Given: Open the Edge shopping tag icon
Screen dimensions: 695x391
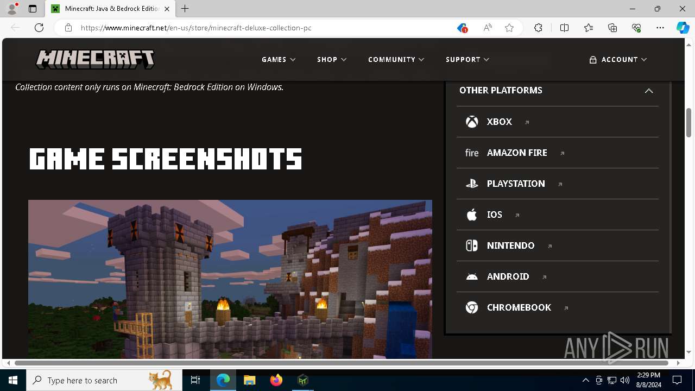Looking at the screenshot, I should point(462,28).
